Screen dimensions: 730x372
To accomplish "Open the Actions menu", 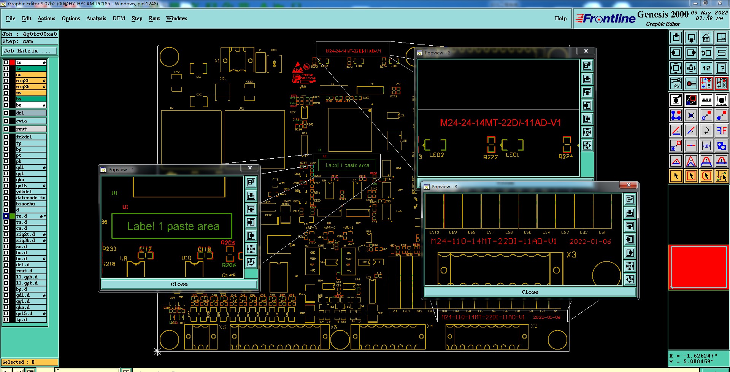I will [x=46, y=18].
